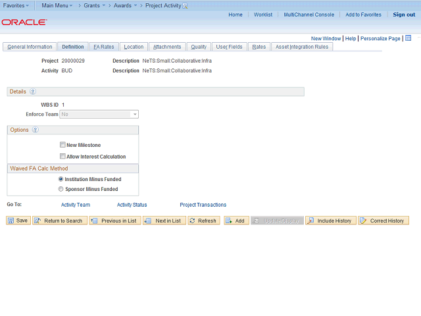Click the Personalize Page link
This screenshot has height=316, width=421.
380,38
